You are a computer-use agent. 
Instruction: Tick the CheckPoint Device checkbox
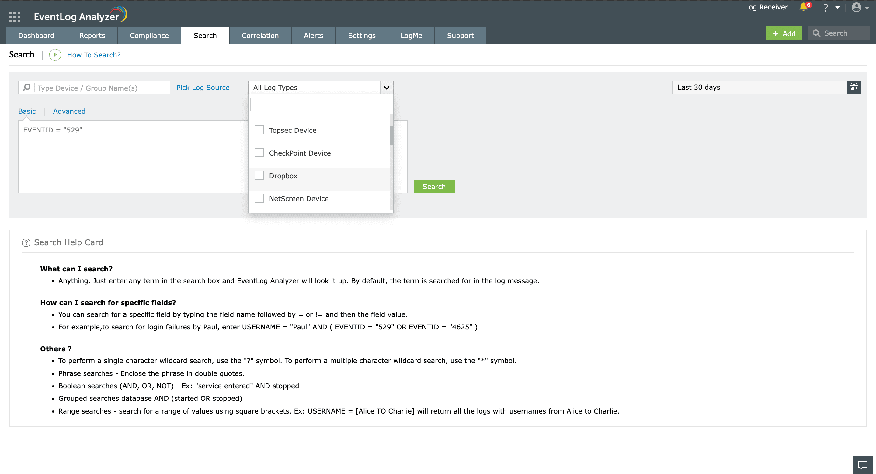(259, 153)
